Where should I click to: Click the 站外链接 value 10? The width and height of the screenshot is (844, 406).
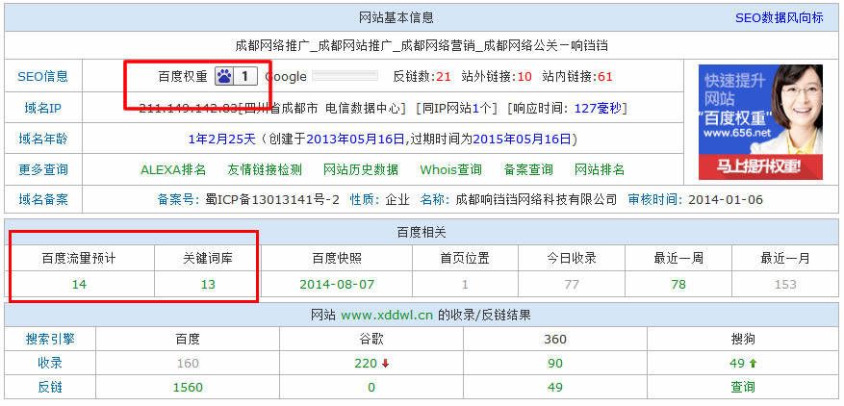tap(524, 76)
